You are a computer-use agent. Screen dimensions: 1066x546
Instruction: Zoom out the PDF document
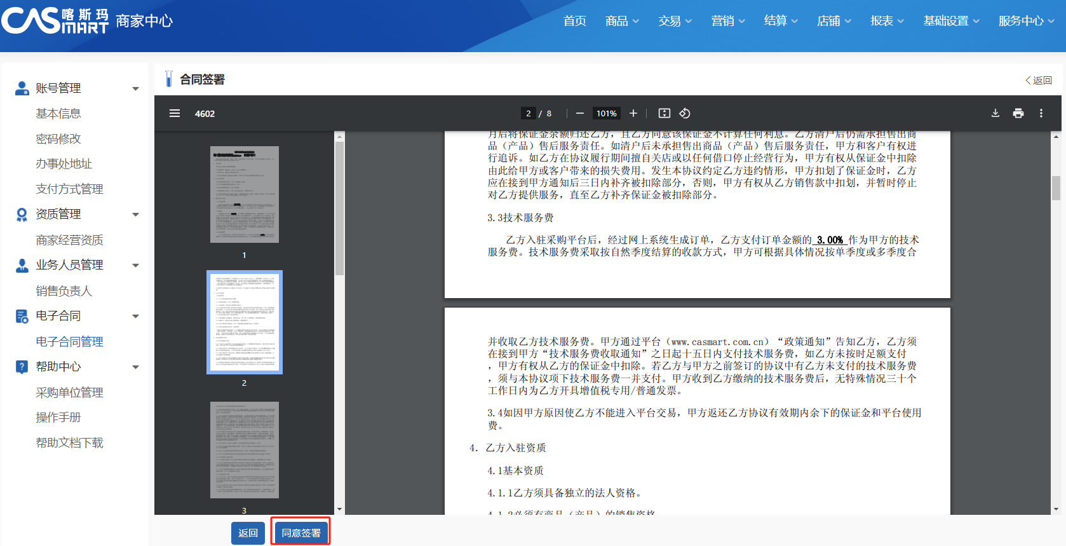pos(579,113)
